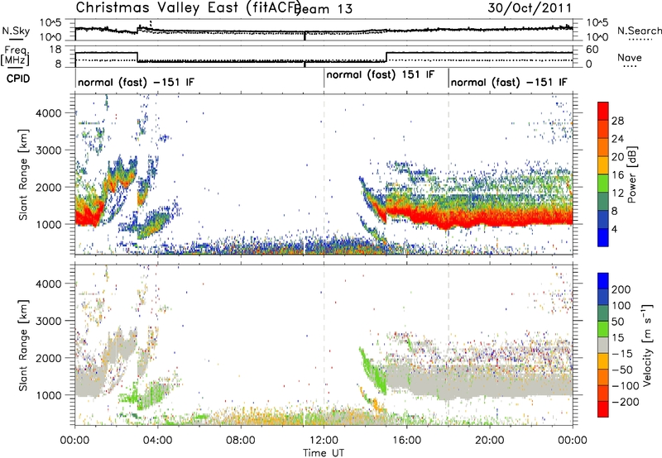Click the '200' tick on Velocity colorbar
662x458 pixels.
[x=621, y=289]
